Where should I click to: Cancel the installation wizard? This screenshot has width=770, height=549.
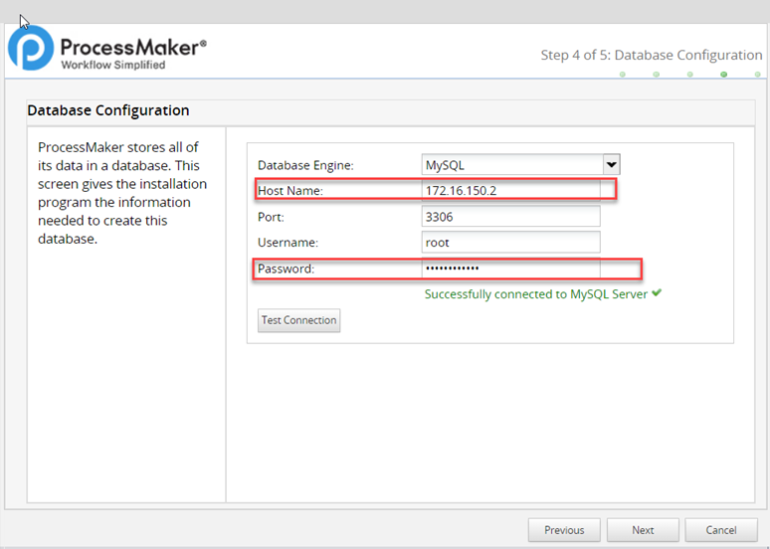(x=722, y=530)
